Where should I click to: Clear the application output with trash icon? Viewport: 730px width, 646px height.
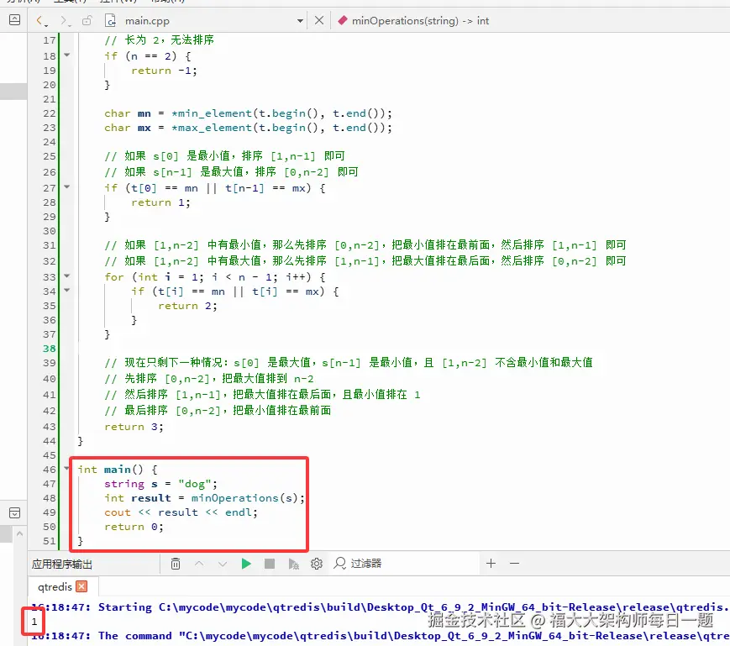[x=176, y=564]
